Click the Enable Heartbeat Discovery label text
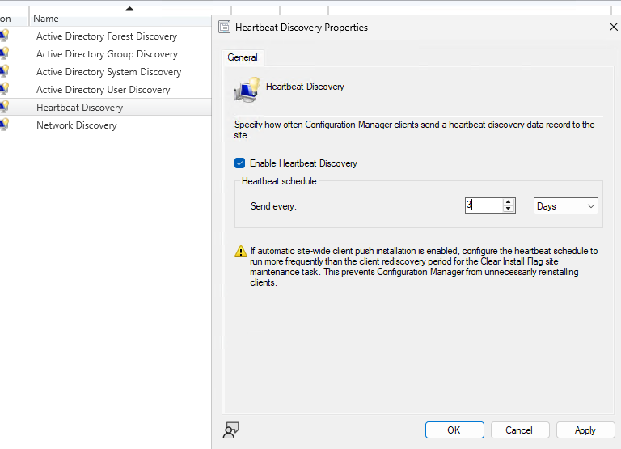621x449 pixels. 303,163
